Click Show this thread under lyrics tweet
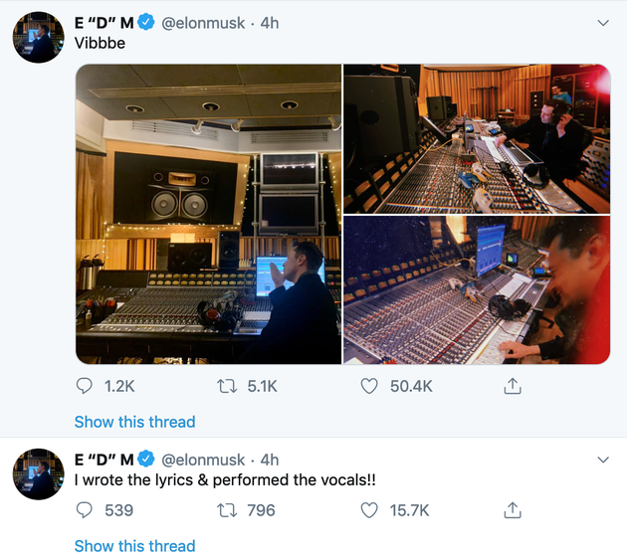This screenshot has height=559, width=627. tap(134, 546)
